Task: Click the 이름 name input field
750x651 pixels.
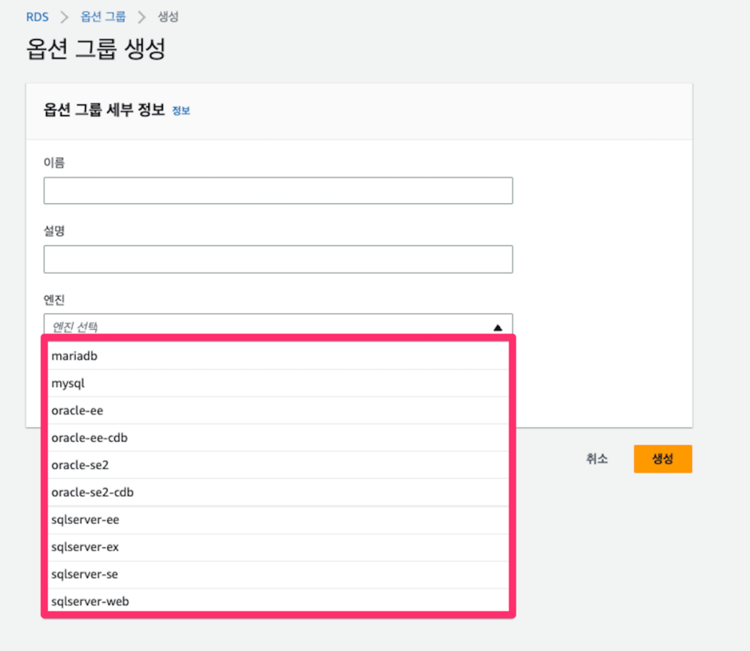Action: point(278,191)
